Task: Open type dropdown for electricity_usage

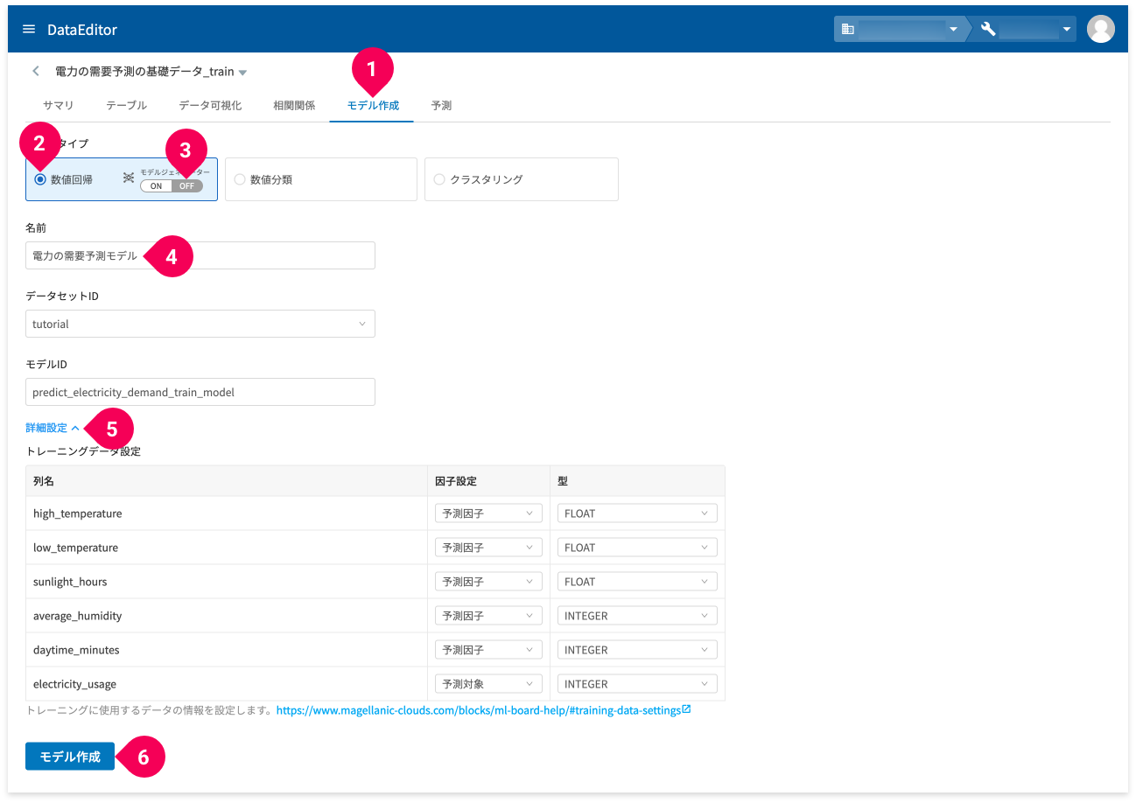Action: coord(637,684)
